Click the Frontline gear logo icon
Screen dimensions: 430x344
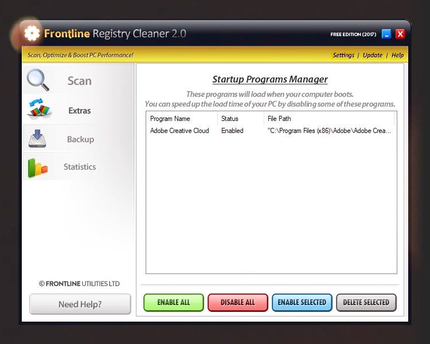32,33
